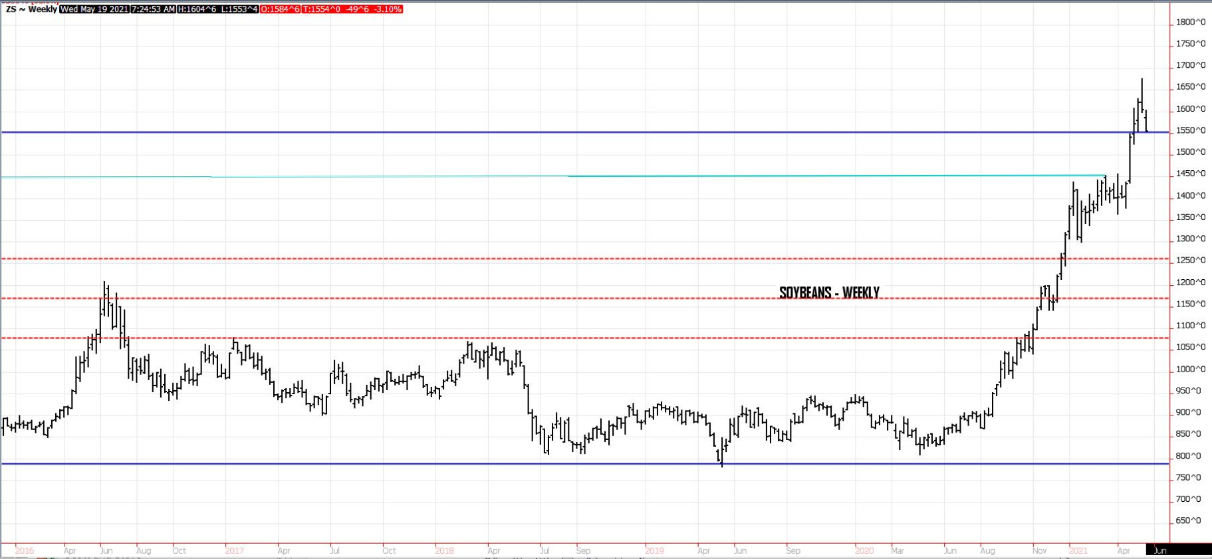Click the O:1584^6 open price readout
The height and width of the screenshot is (559, 1212).
(280, 9)
